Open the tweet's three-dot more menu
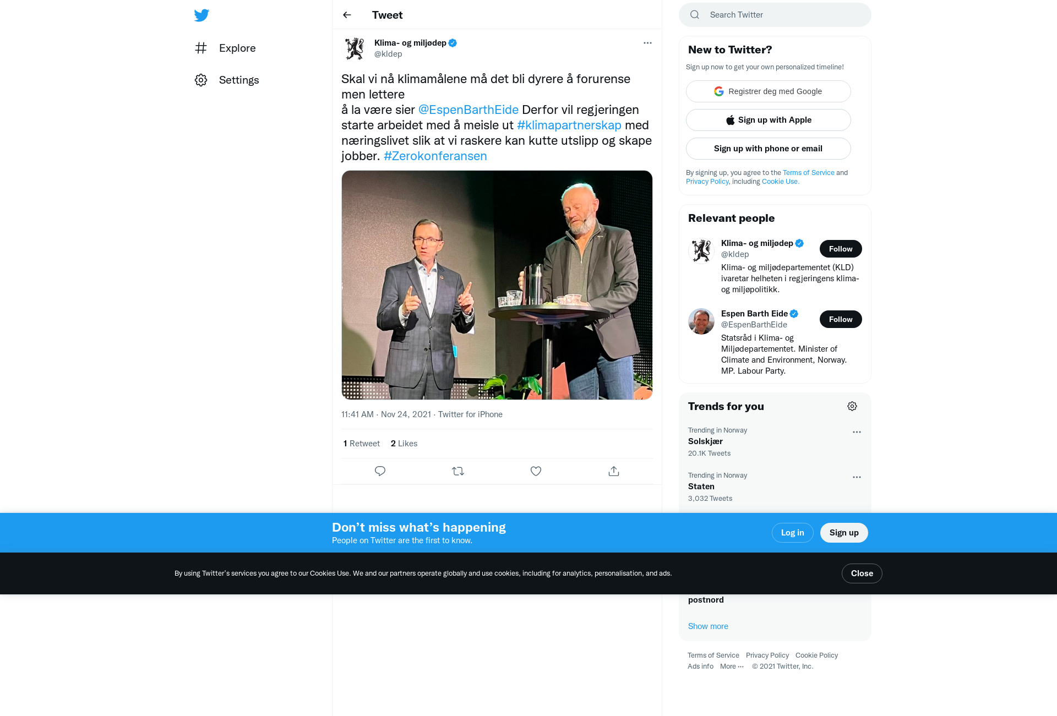Viewport: 1057px width, 716px height. (x=647, y=43)
